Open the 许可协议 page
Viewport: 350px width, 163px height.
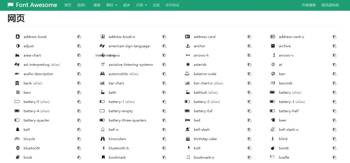173,5
